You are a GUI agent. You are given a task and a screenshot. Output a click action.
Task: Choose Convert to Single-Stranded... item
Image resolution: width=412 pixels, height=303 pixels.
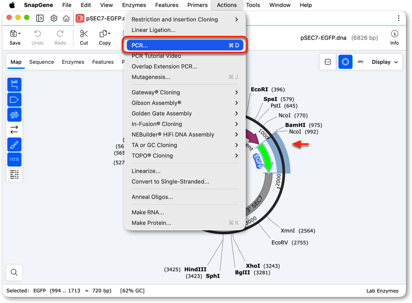tap(185, 181)
